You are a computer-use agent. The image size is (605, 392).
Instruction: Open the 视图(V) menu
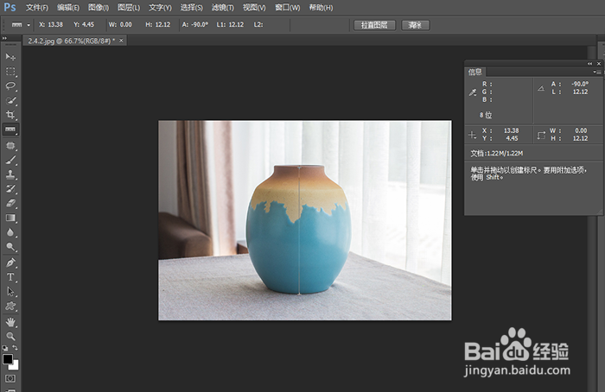pyautogui.click(x=254, y=7)
